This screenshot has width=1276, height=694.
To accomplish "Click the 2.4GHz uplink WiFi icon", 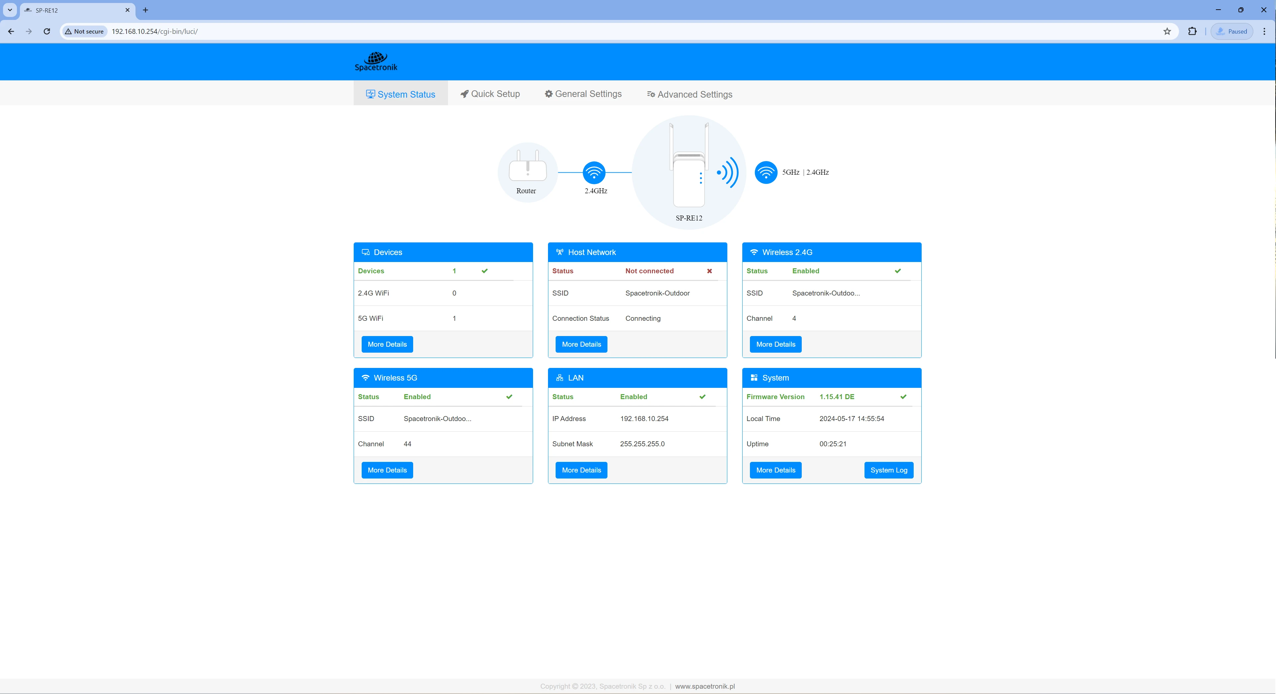I will click(x=594, y=172).
